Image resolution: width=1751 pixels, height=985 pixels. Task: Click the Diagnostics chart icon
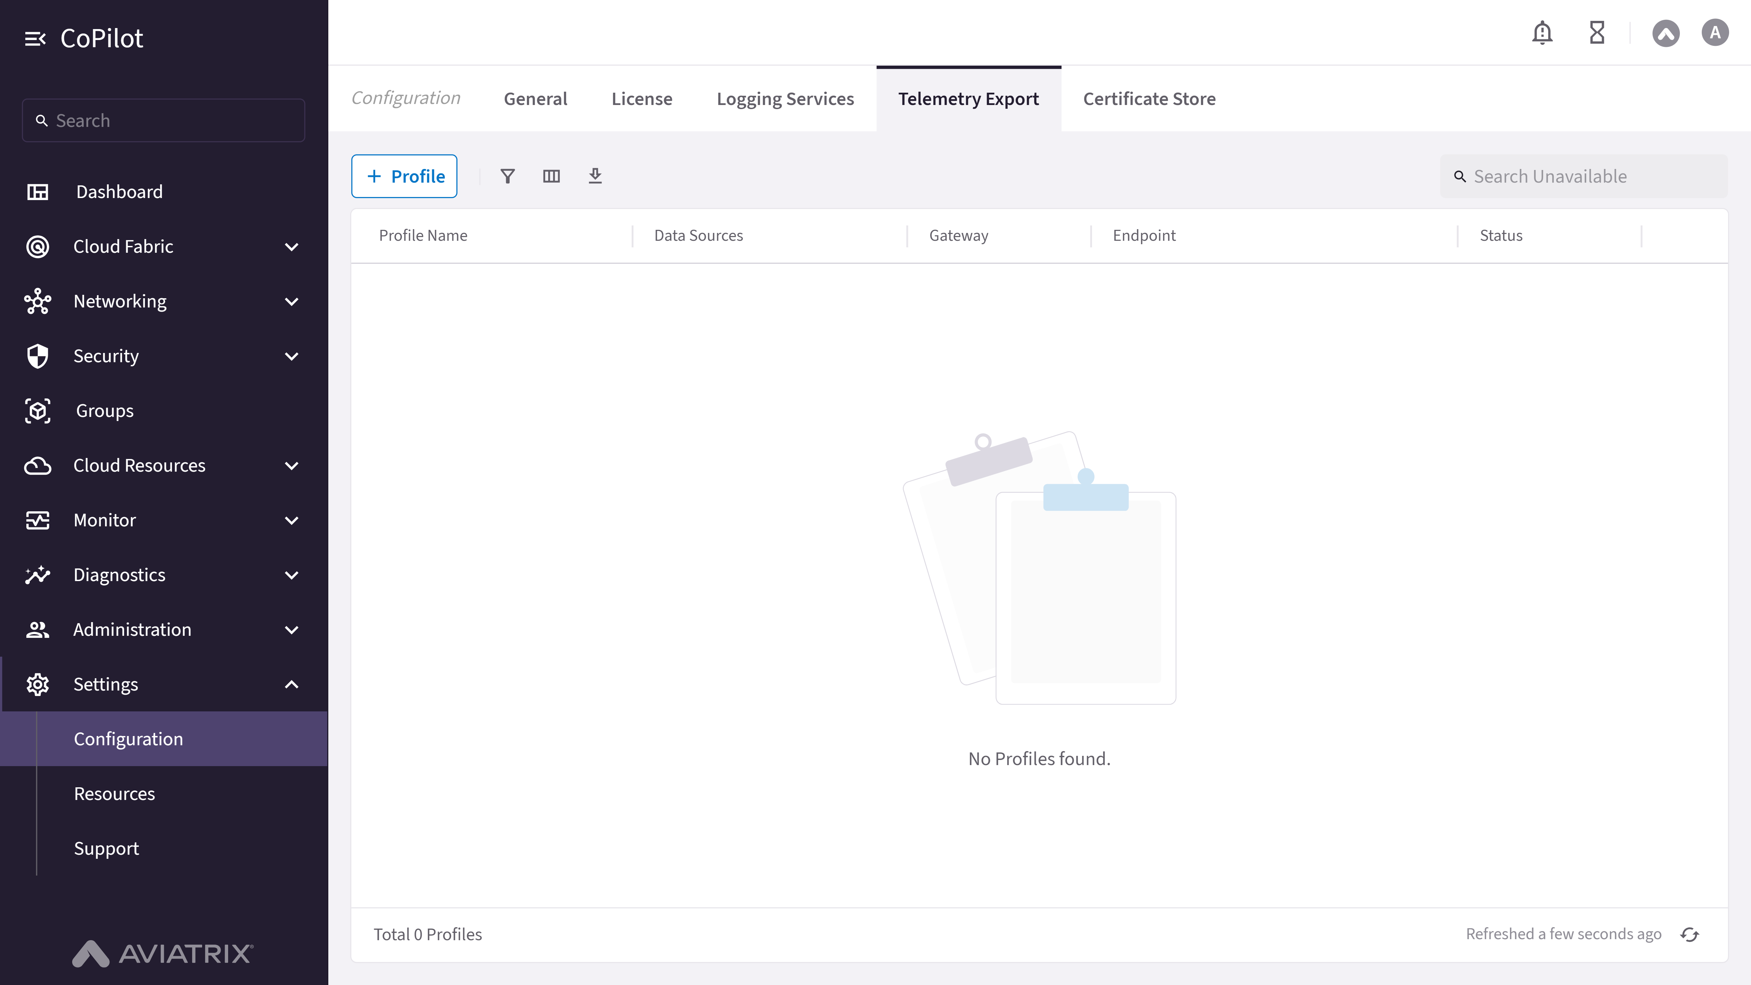pos(37,575)
